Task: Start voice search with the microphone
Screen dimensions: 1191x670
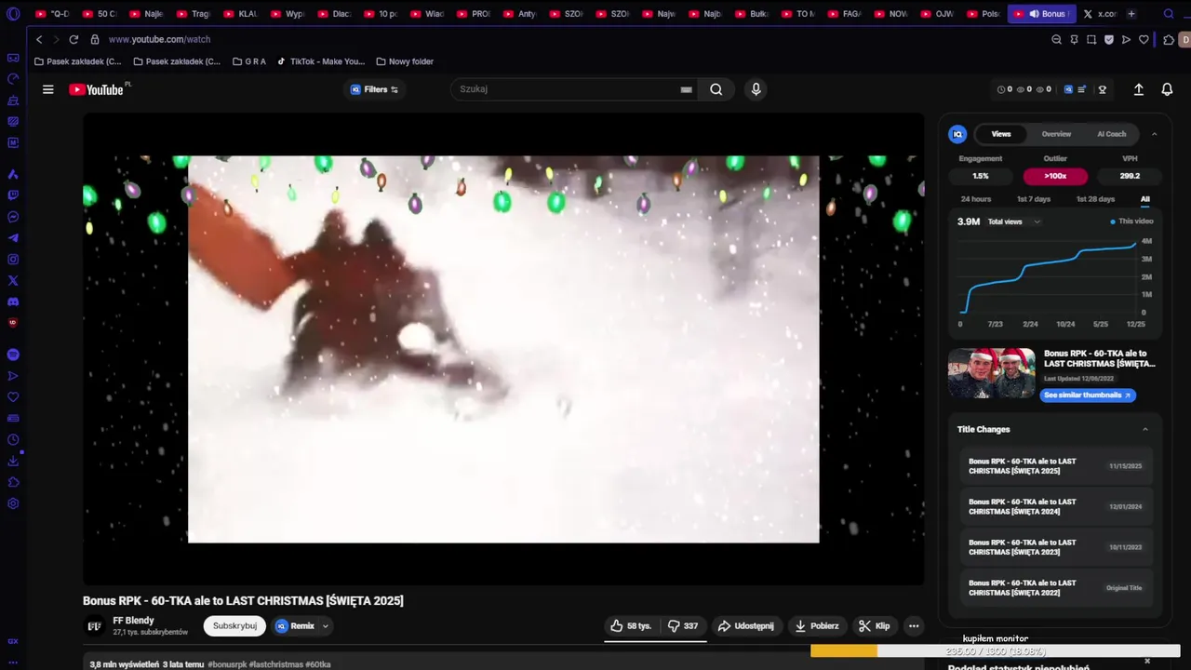Action: click(x=756, y=89)
